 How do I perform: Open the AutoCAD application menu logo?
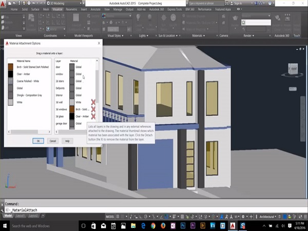point(3,4)
